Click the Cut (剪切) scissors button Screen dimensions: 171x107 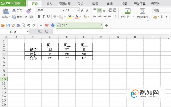(x=17, y=10)
